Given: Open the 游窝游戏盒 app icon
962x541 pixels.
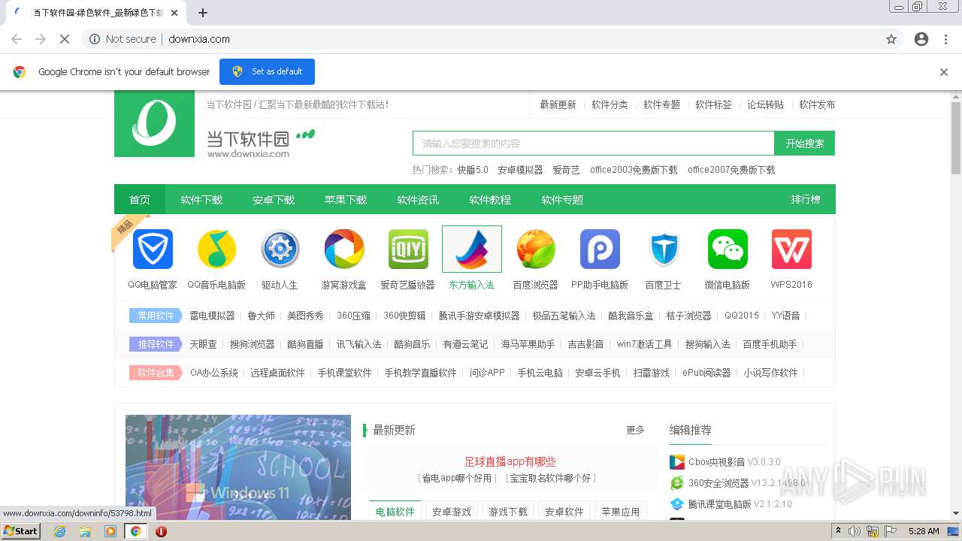Looking at the screenshot, I should 344,249.
